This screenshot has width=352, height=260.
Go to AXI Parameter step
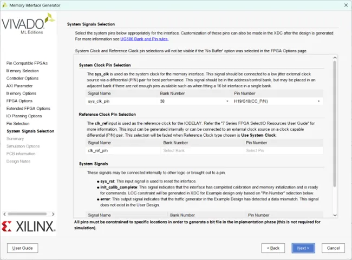(19, 86)
